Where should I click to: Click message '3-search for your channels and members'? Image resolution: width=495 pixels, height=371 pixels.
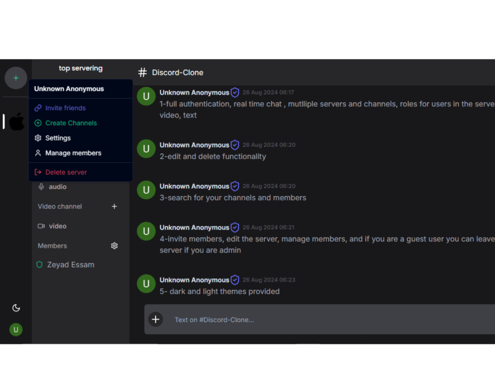233,198
